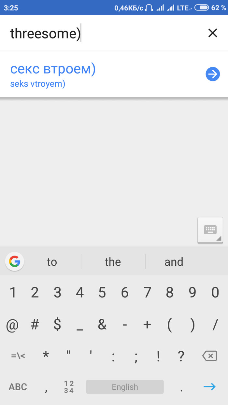Tap the blue arrow next to translation
Viewport: 228px width, 405px height.
(x=213, y=75)
